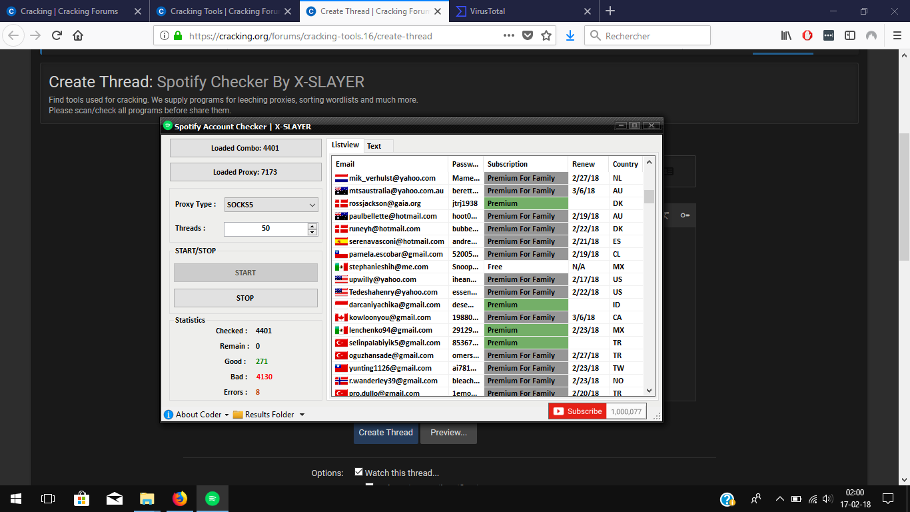
Task: Click the red Opera-style extension icon
Action: click(x=807, y=36)
